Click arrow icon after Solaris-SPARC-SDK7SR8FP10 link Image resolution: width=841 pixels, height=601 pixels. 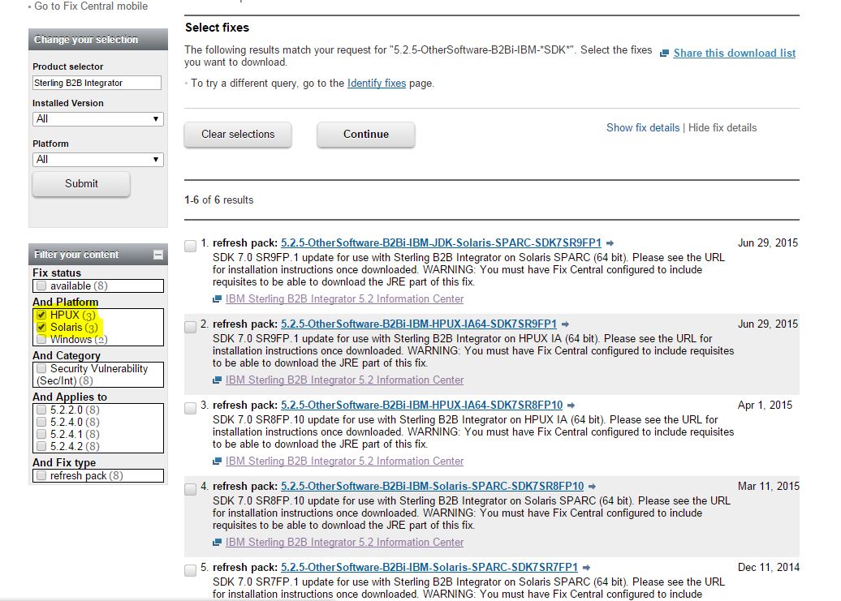point(592,487)
